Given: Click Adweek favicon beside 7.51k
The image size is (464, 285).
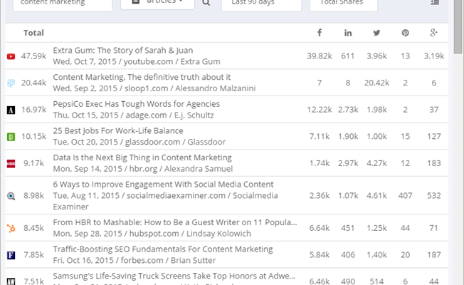Looking at the screenshot, I should pyautogui.click(x=11, y=281).
